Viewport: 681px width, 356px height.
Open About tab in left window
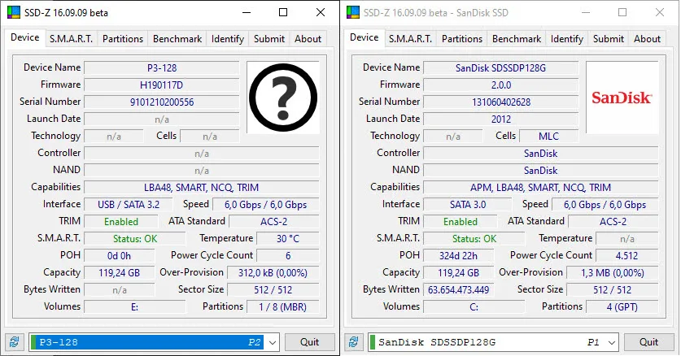308,38
